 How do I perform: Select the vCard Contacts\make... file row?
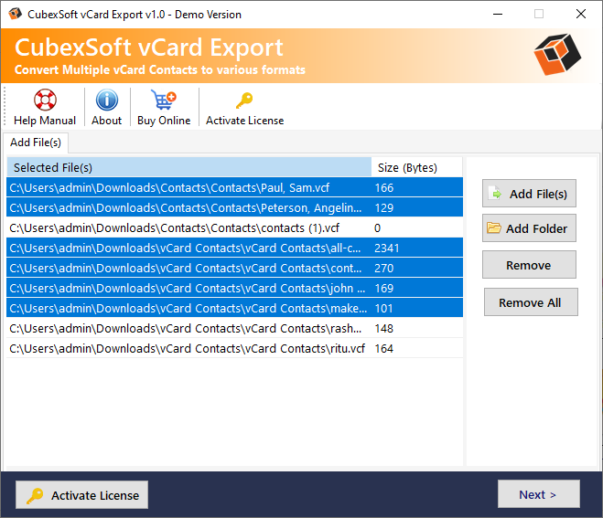coord(234,309)
